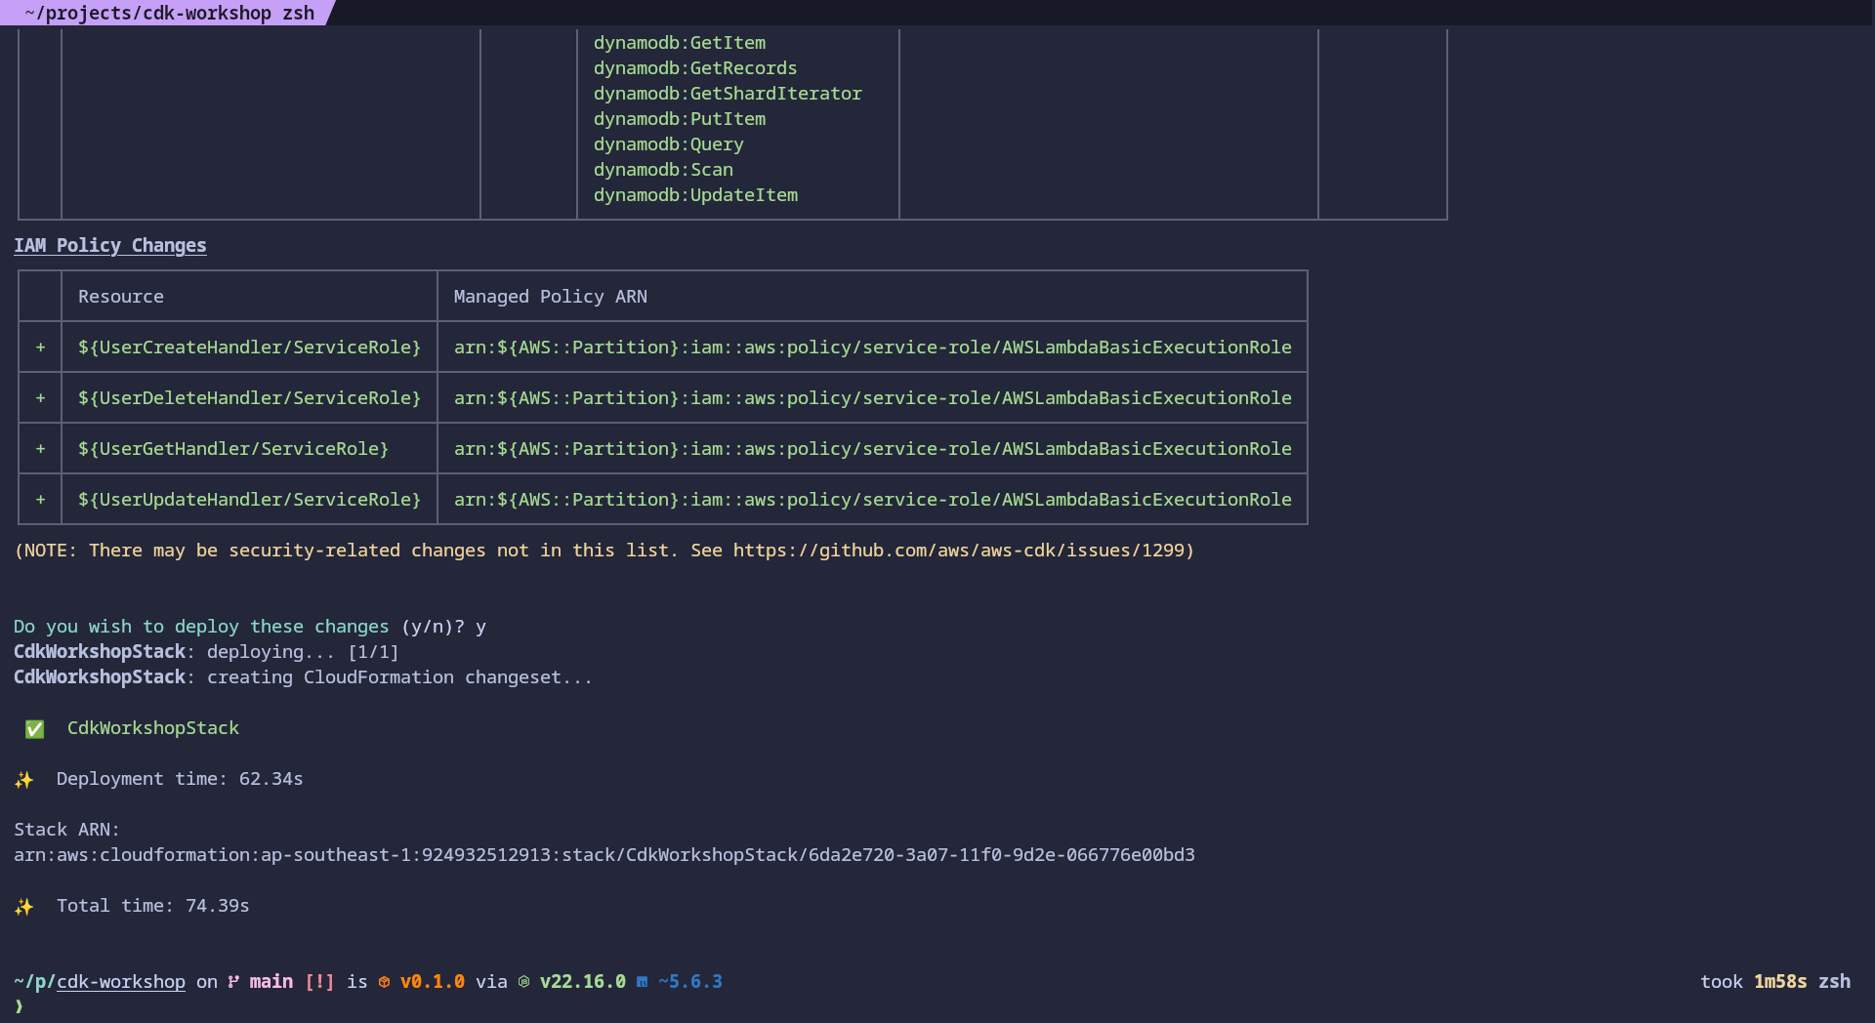Screen dimensions: 1875x1023
Task: Click dynamodb:Query permission
Action: (669, 144)
